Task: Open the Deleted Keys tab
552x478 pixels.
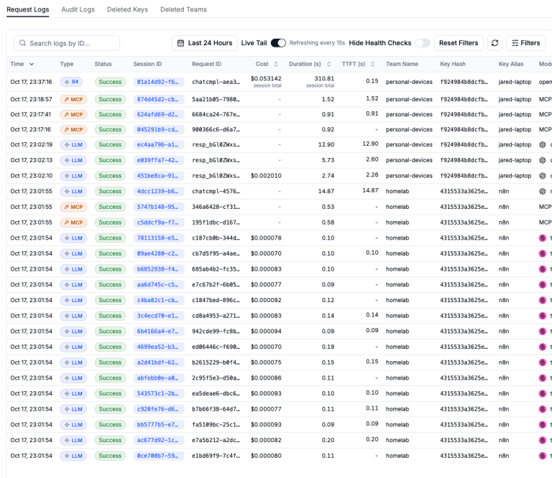Action: tap(127, 9)
